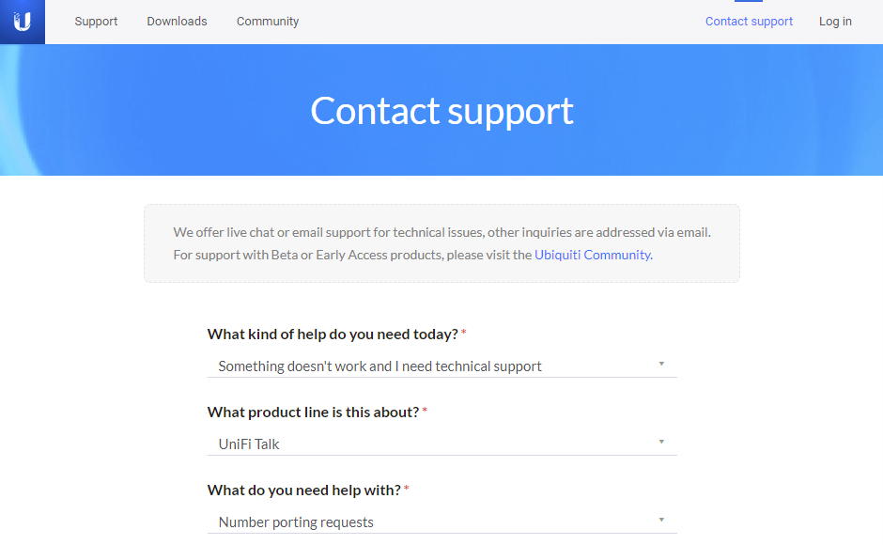Viewport: 883px width, 545px height.
Task: Click the dotted info box about live chat support
Action: point(441,243)
